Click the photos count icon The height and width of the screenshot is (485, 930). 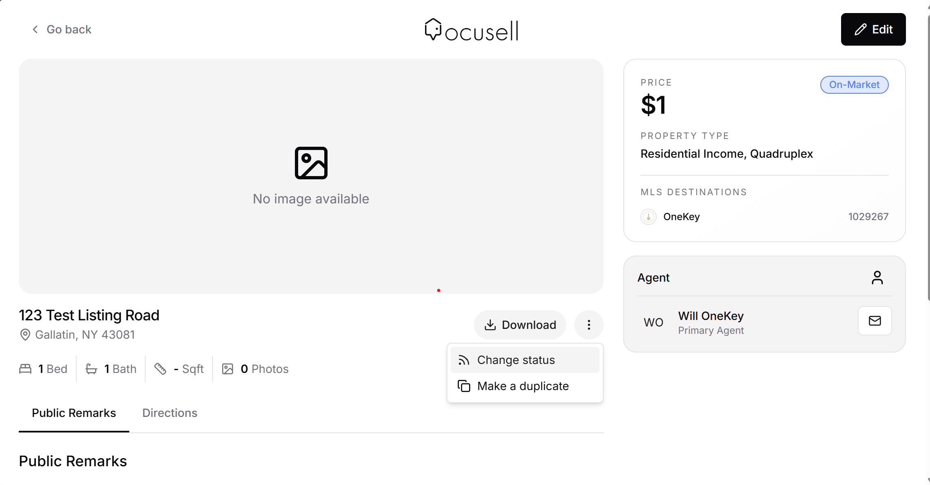228,369
